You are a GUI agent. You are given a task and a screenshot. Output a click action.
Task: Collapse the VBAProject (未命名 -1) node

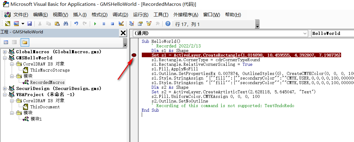5,95
